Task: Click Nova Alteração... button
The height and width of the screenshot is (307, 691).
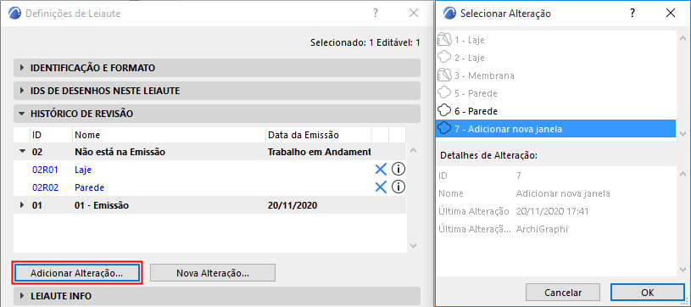Action: pos(213,273)
